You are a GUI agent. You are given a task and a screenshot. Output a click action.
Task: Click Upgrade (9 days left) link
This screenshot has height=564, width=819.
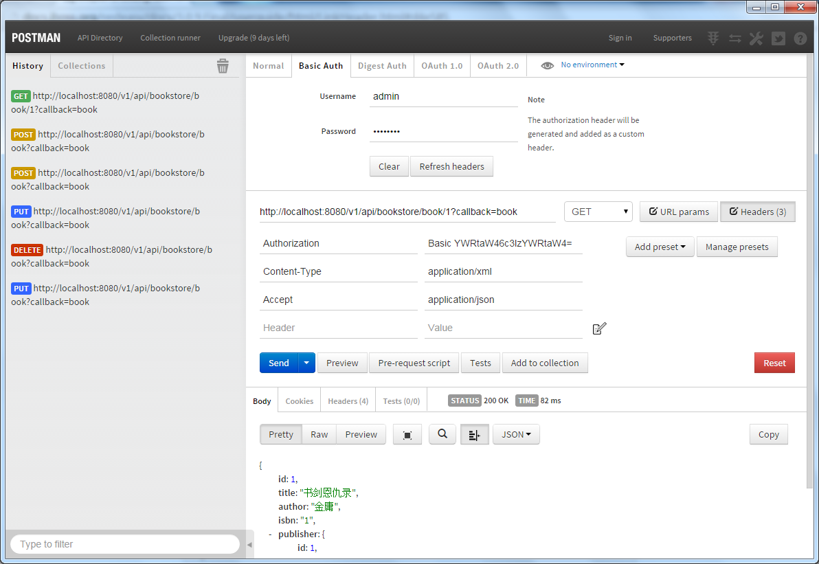click(x=254, y=38)
